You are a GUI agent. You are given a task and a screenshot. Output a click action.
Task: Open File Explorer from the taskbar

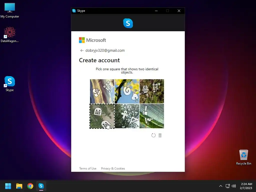pos(19,186)
